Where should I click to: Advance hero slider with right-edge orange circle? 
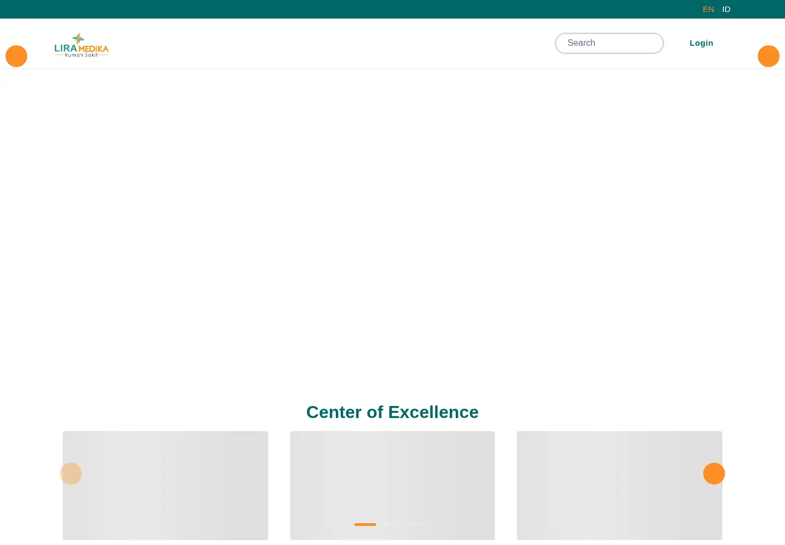coord(769,56)
